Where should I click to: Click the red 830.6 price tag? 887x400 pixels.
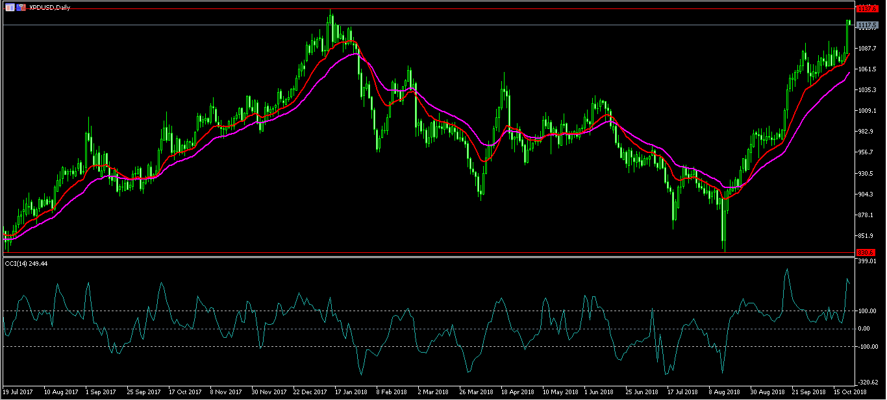866,252
